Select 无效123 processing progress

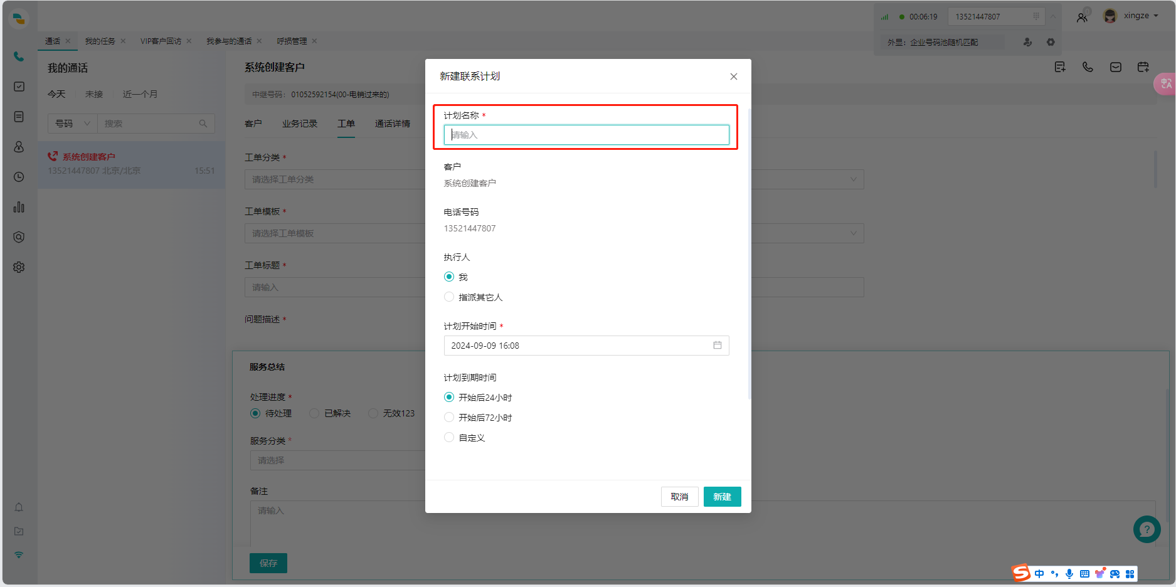tap(391, 413)
